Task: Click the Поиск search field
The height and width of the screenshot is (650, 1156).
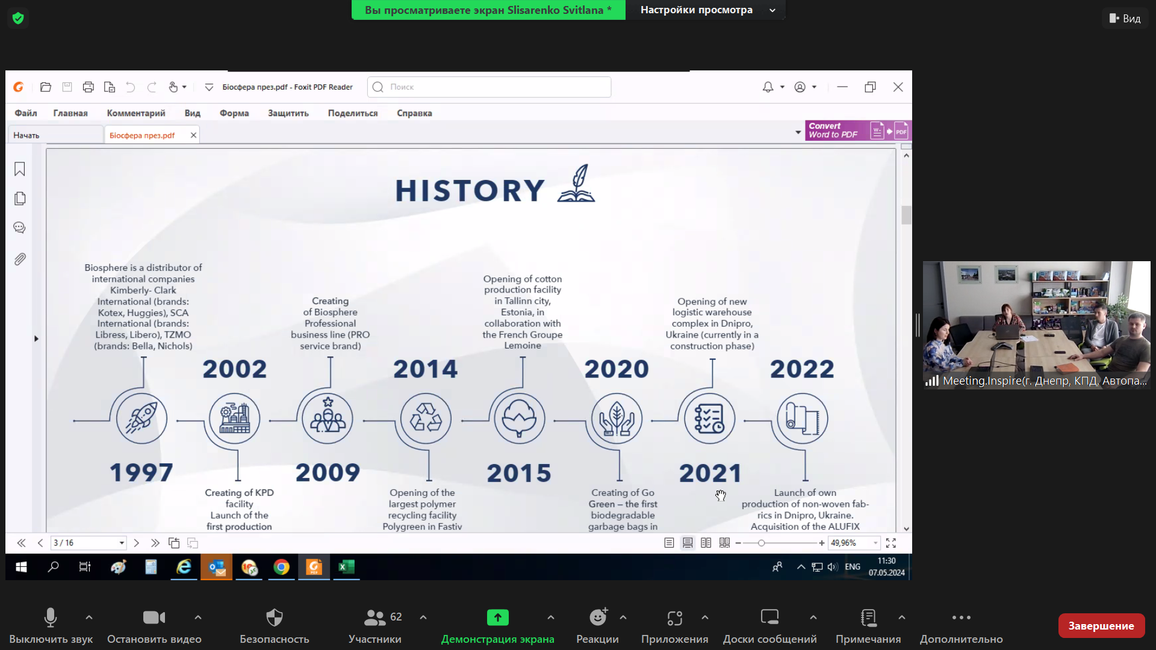Action: 489,87
